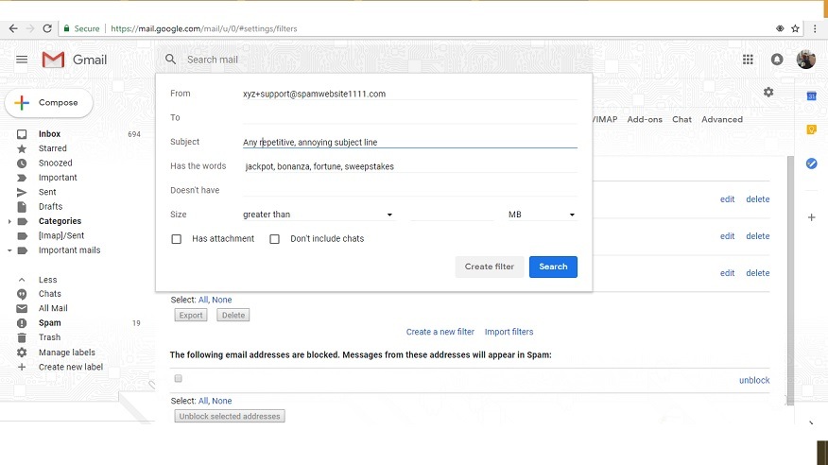The width and height of the screenshot is (828, 465).
Task: Collapse sidebar with Less
Action: [47, 280]
